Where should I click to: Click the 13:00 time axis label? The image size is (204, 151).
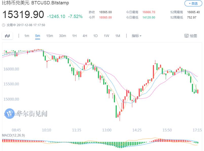tap(107, 130)
